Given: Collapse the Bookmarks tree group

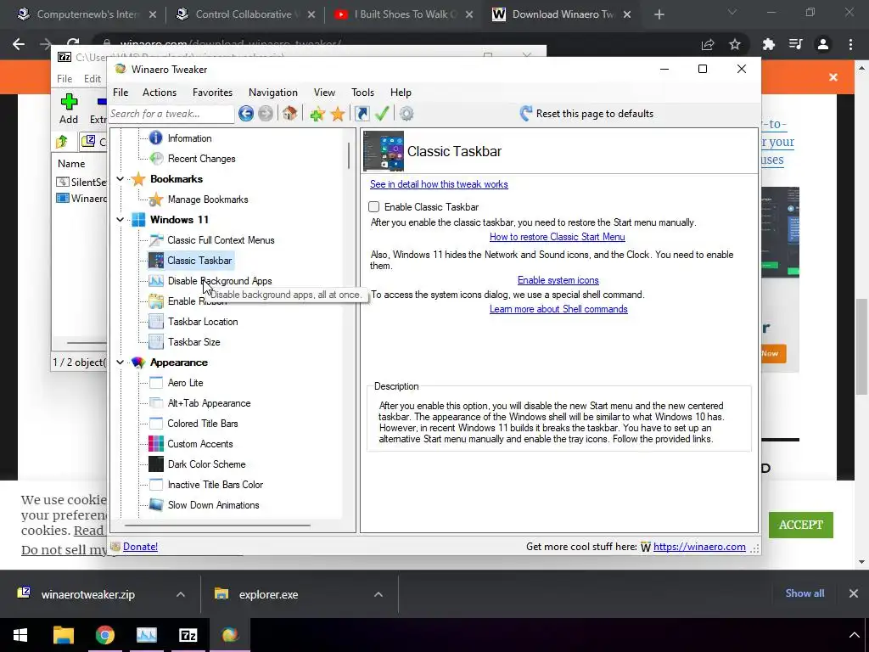Looking at the screenshot, I should pyautogui.click(x=121, y=179).
